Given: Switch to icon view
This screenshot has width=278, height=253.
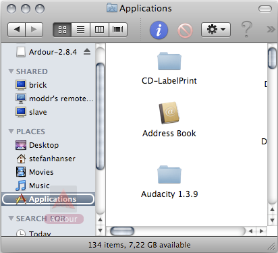Looking at the screenshot, I should [62, 30].
